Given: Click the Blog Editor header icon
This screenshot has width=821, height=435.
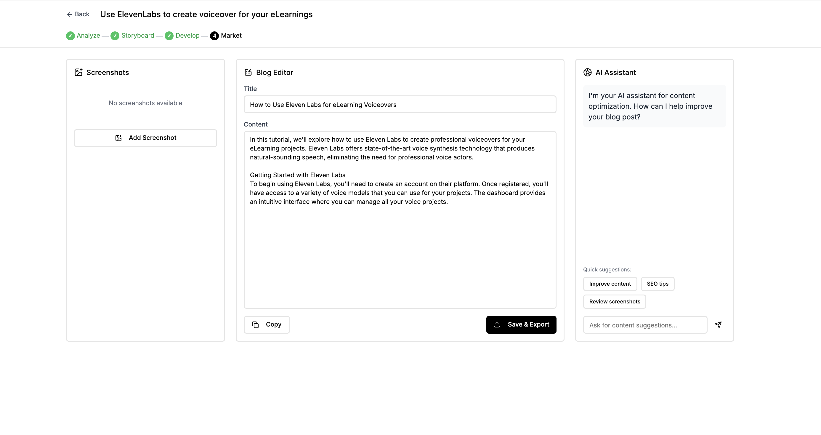Looking at the screenshot, I should (248, 72).
